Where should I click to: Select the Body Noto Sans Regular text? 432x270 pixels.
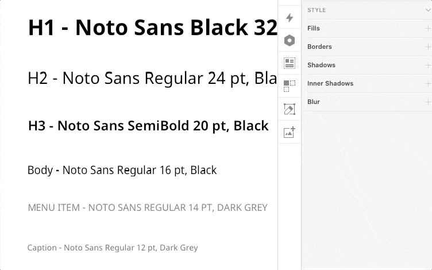click(122, 170)
